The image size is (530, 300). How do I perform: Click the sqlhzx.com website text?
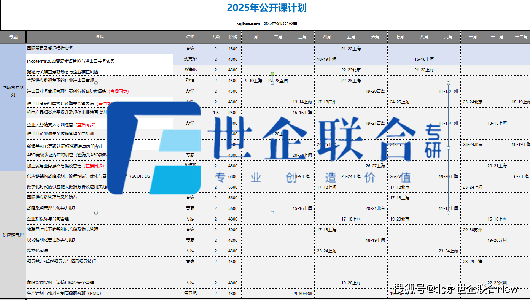click(x=248, y=24)
